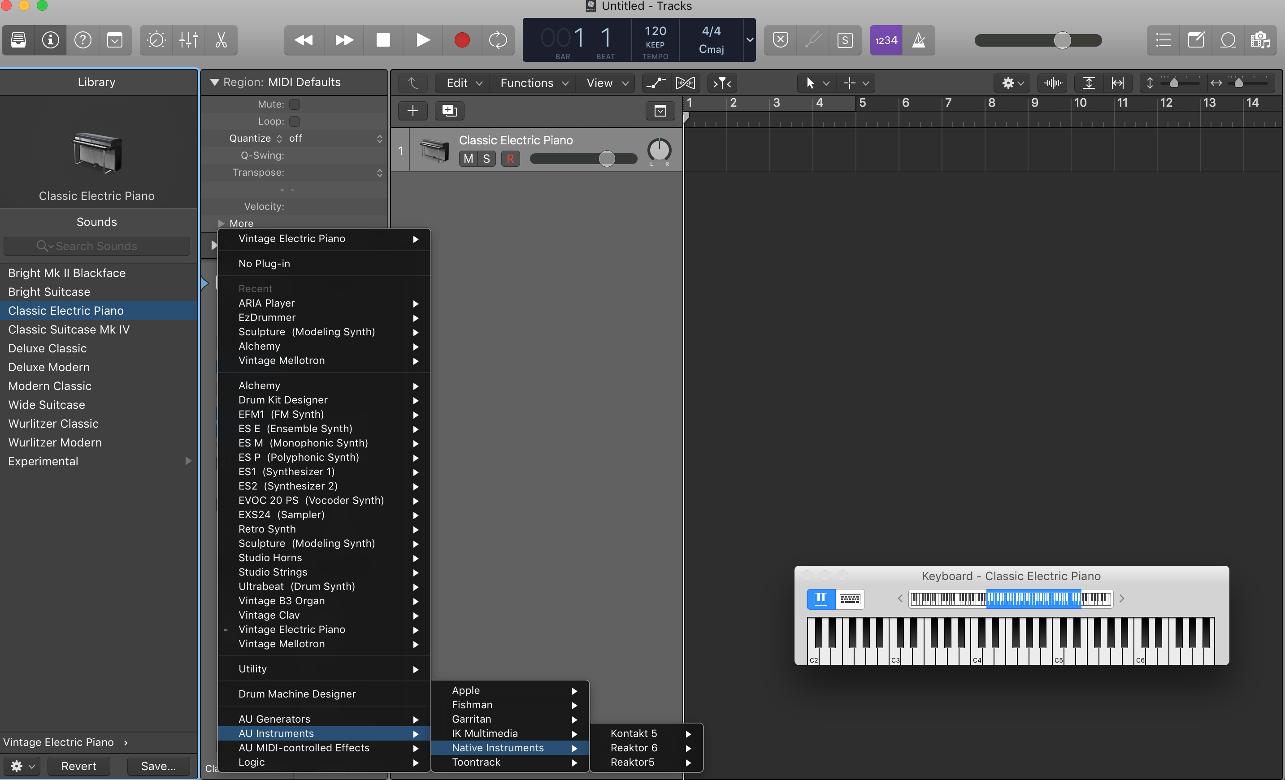This screenshot has height=780, width=1285.
Task: Mute the Classic Electric Piano track
Action: pyautogui.click(x=469, y=159)
